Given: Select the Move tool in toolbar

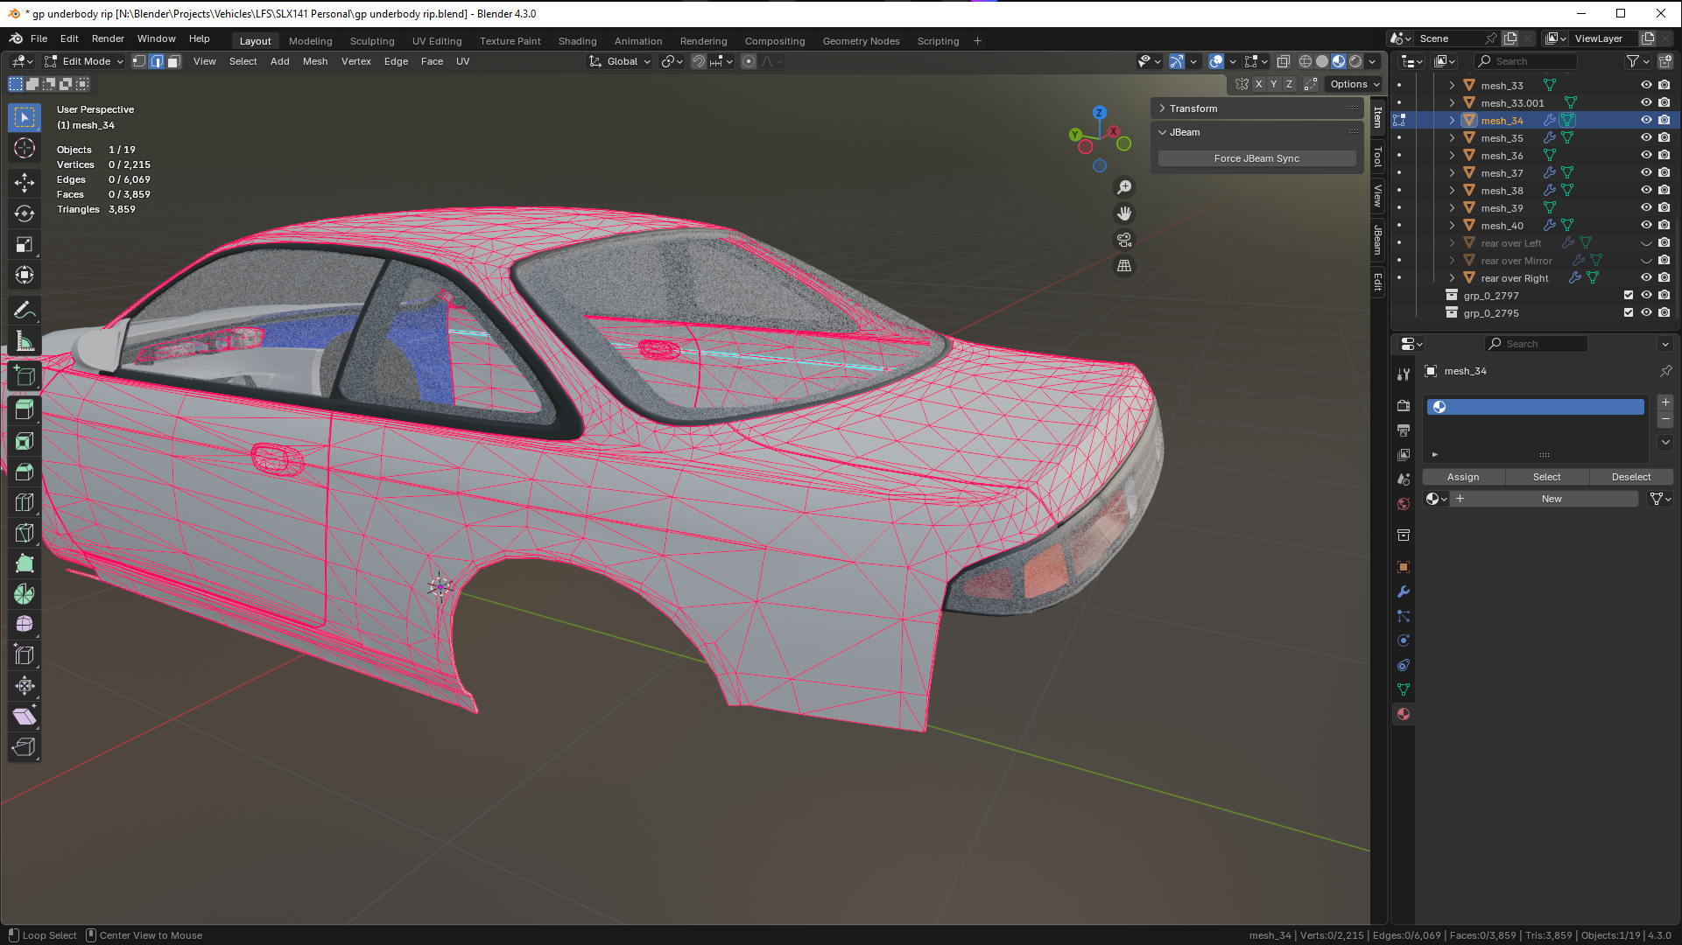Looking at the screenshot, I should coord(25,182).
